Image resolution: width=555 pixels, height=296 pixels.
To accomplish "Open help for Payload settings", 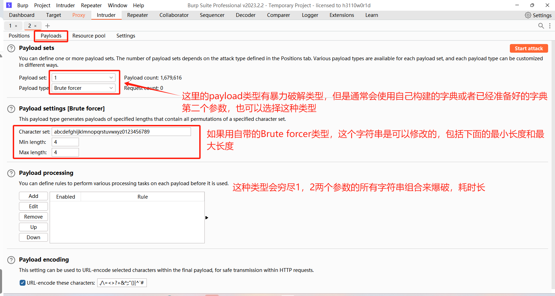I will [11, 109].
